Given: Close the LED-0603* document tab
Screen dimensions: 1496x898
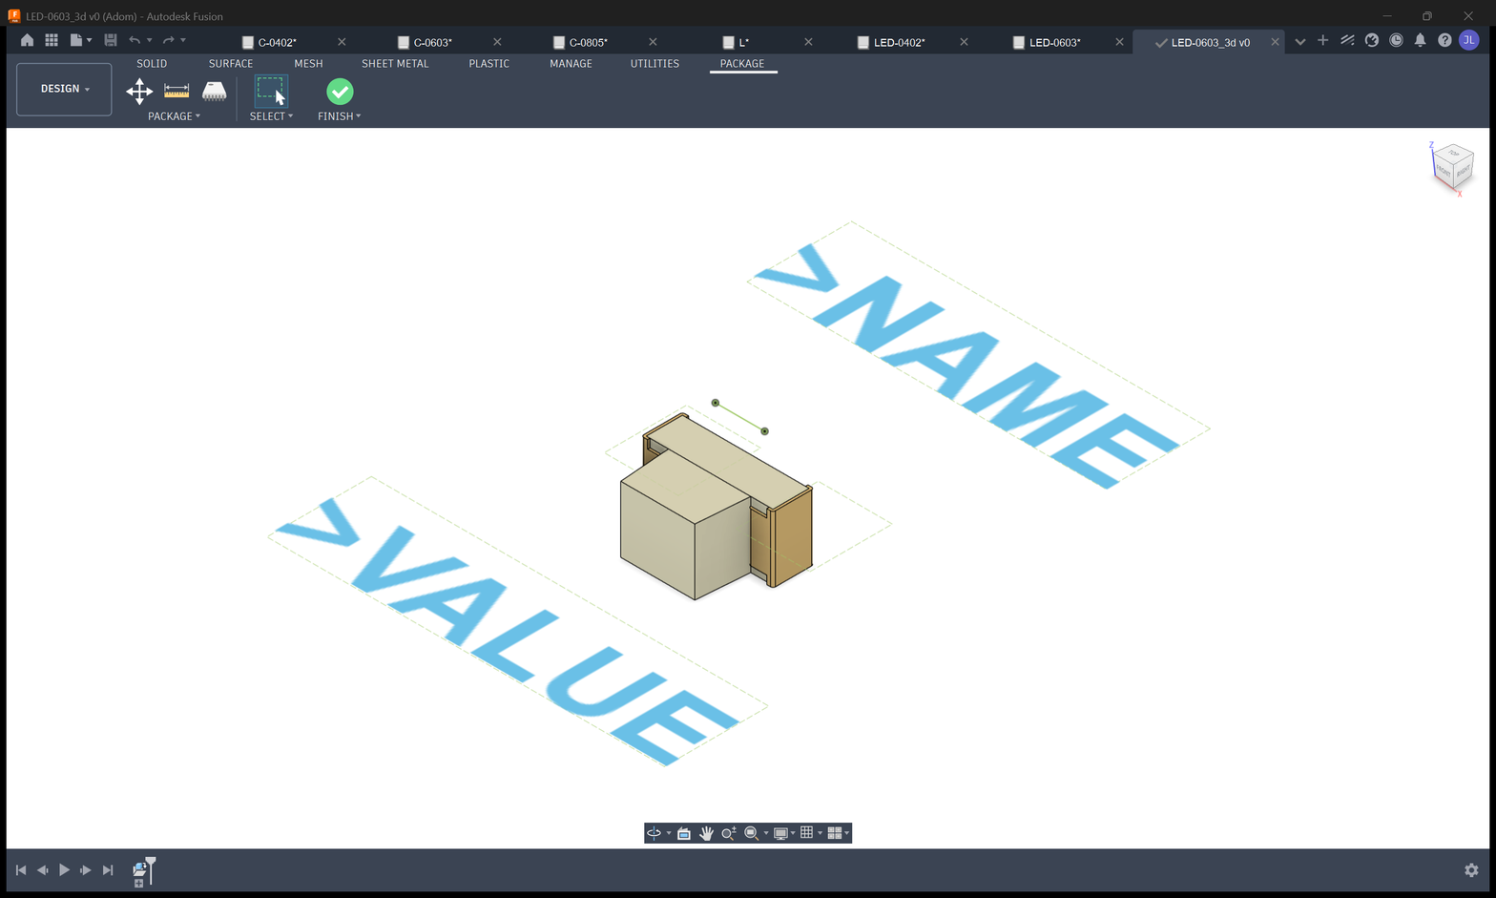Looking at the screenshot, I should point(1119,42).
